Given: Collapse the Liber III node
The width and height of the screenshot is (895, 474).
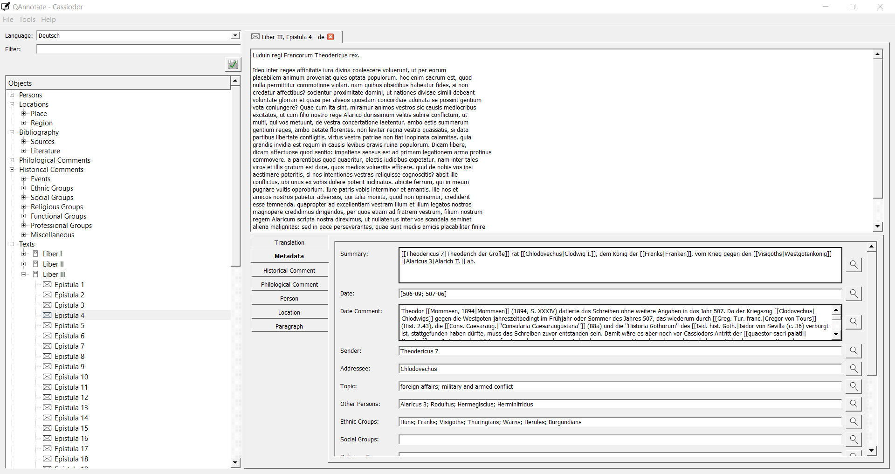Looking at the screenshot, I should tap(24, 275).
